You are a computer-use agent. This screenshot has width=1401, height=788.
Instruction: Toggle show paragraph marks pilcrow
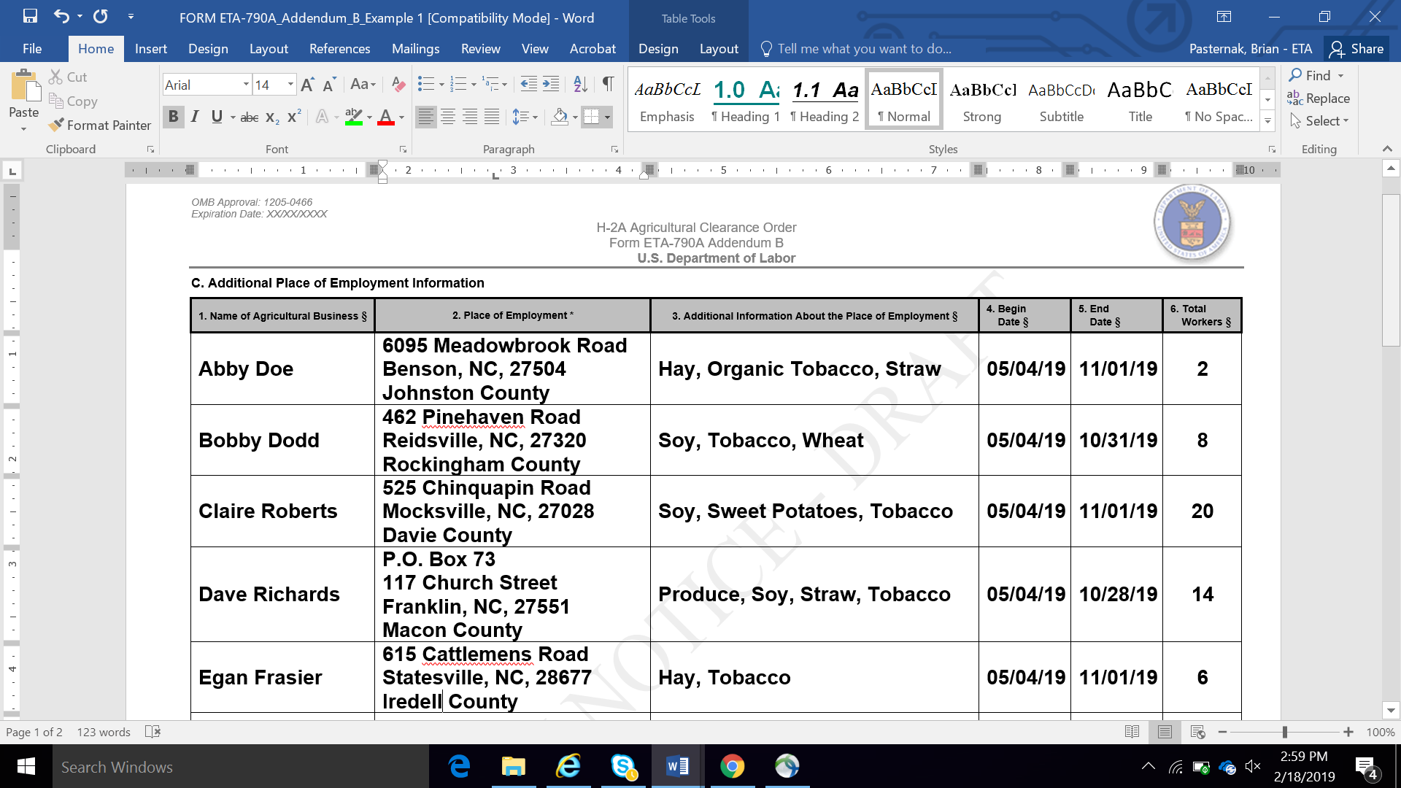[x=608, y=85]
